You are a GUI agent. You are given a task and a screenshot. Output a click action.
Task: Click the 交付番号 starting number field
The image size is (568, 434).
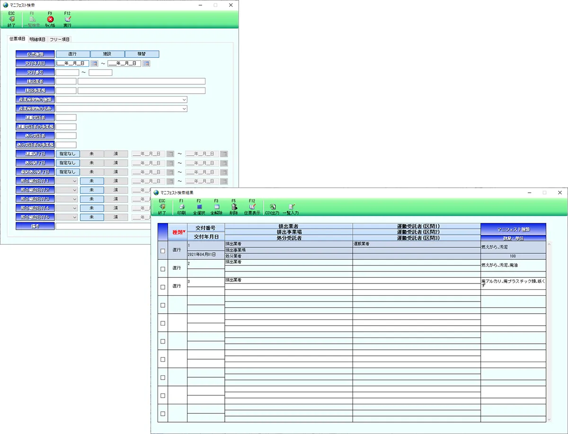(x=67, y=72)
